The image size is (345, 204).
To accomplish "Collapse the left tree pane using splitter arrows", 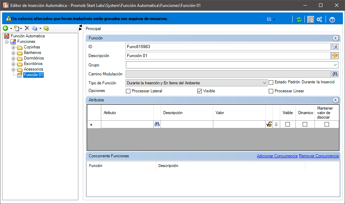I will (80, 27).
